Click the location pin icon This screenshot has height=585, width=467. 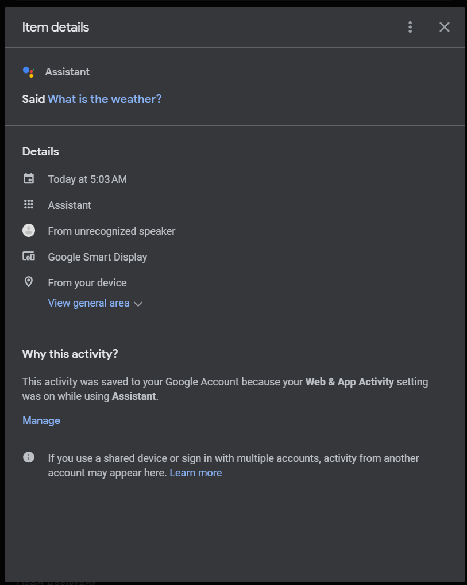(29, 282)
